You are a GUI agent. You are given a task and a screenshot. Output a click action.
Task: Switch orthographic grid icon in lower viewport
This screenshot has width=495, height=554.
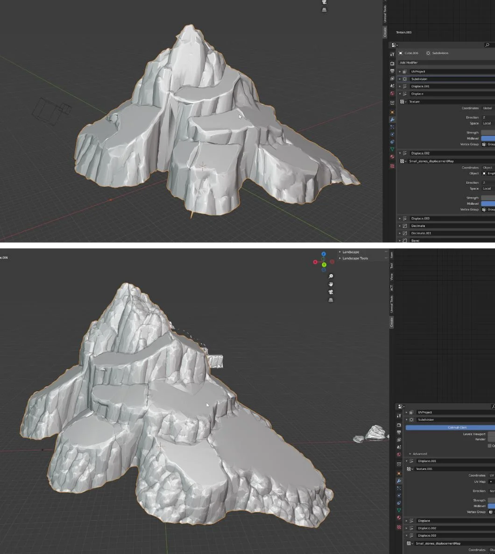331,300
